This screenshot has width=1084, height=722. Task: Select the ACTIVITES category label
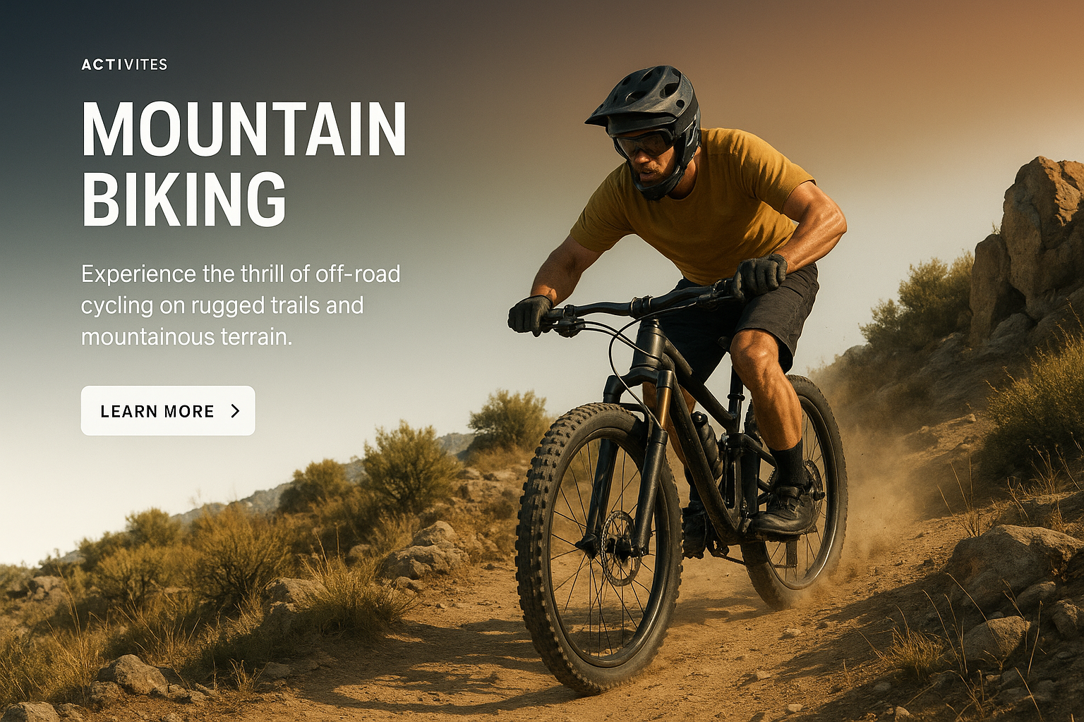[124, 65]
